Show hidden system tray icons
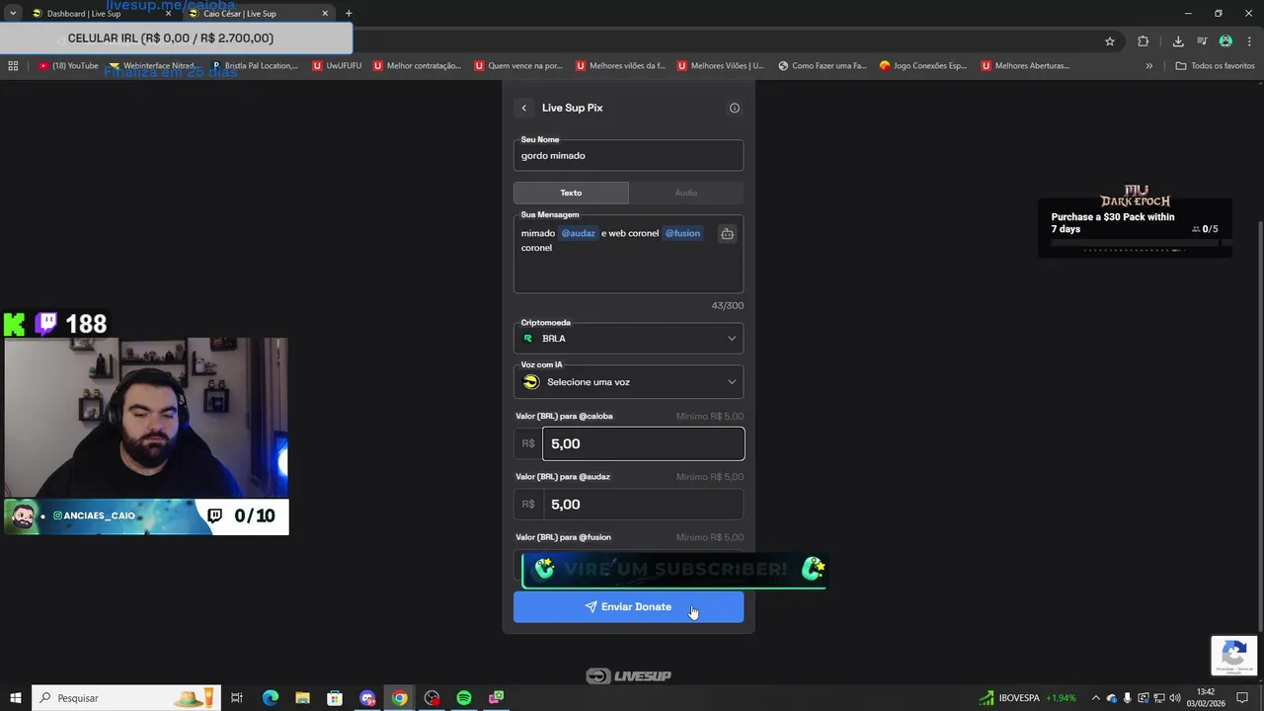The image size is (1264, 711). point(1095,698)
